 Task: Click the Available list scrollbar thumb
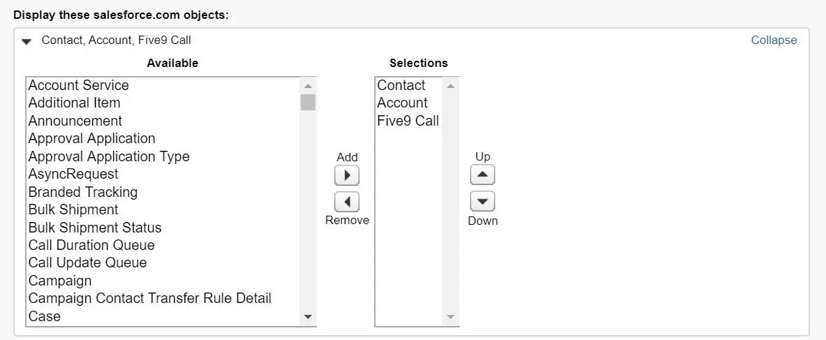tap(308, 102)
